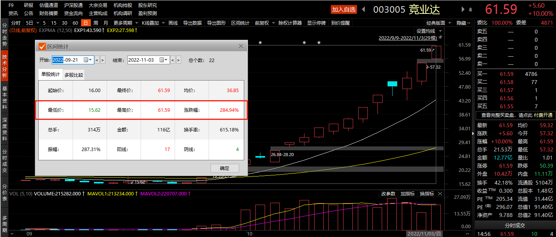Switch to the 多股比较 tab
Screen dimensions: 556x237
[x=74, y=75]
